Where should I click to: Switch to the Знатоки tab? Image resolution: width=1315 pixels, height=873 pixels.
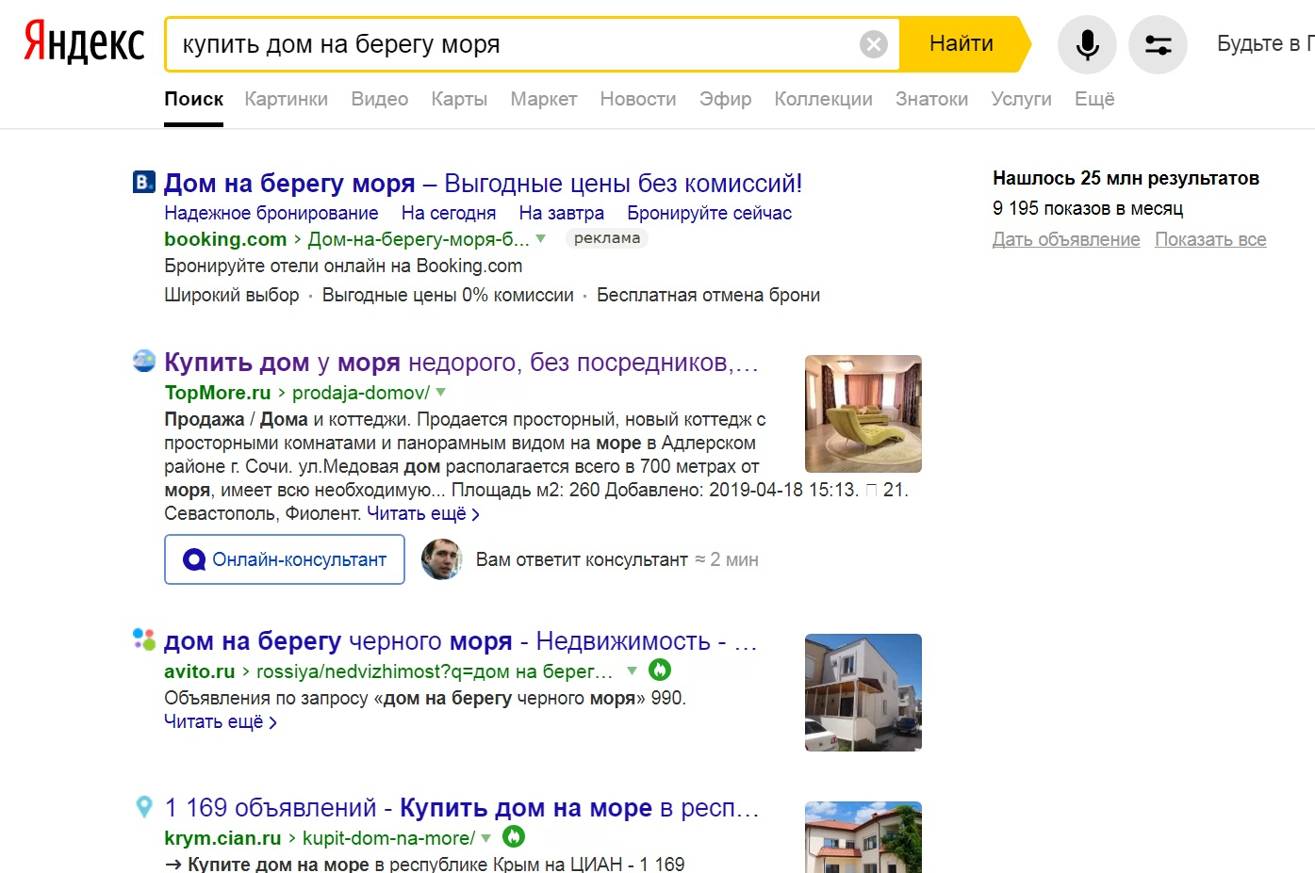pyautogui.click(x=931, y=99)
